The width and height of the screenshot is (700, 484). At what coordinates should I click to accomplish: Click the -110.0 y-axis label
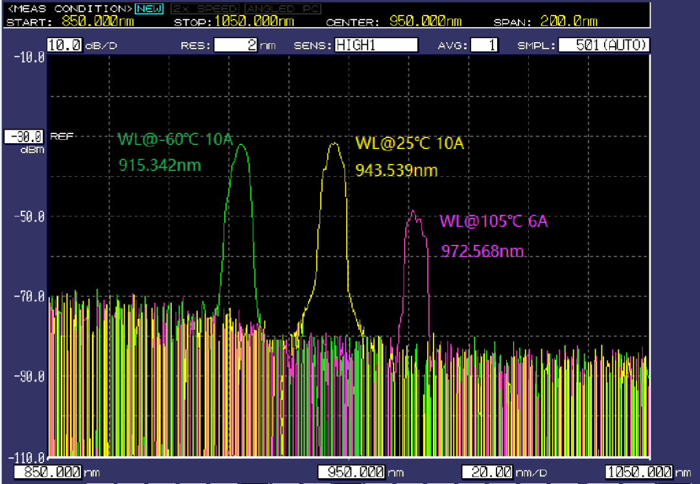[x=27, y=457]
